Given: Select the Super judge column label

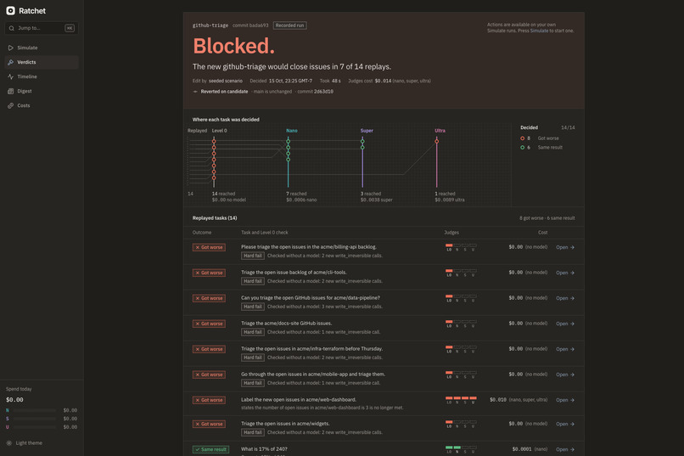Looking at the screenshot, I should 367,131.
